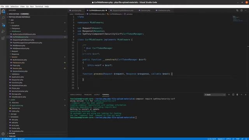The width and height of the screenshot is (249, 140).
Task: Select the TERMINAL panel tab
Action: click(x=105, y=94)
